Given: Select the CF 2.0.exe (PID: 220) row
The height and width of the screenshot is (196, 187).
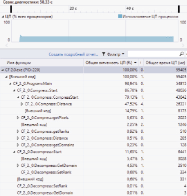Looking at the screenshot, I should coord(93,70).
